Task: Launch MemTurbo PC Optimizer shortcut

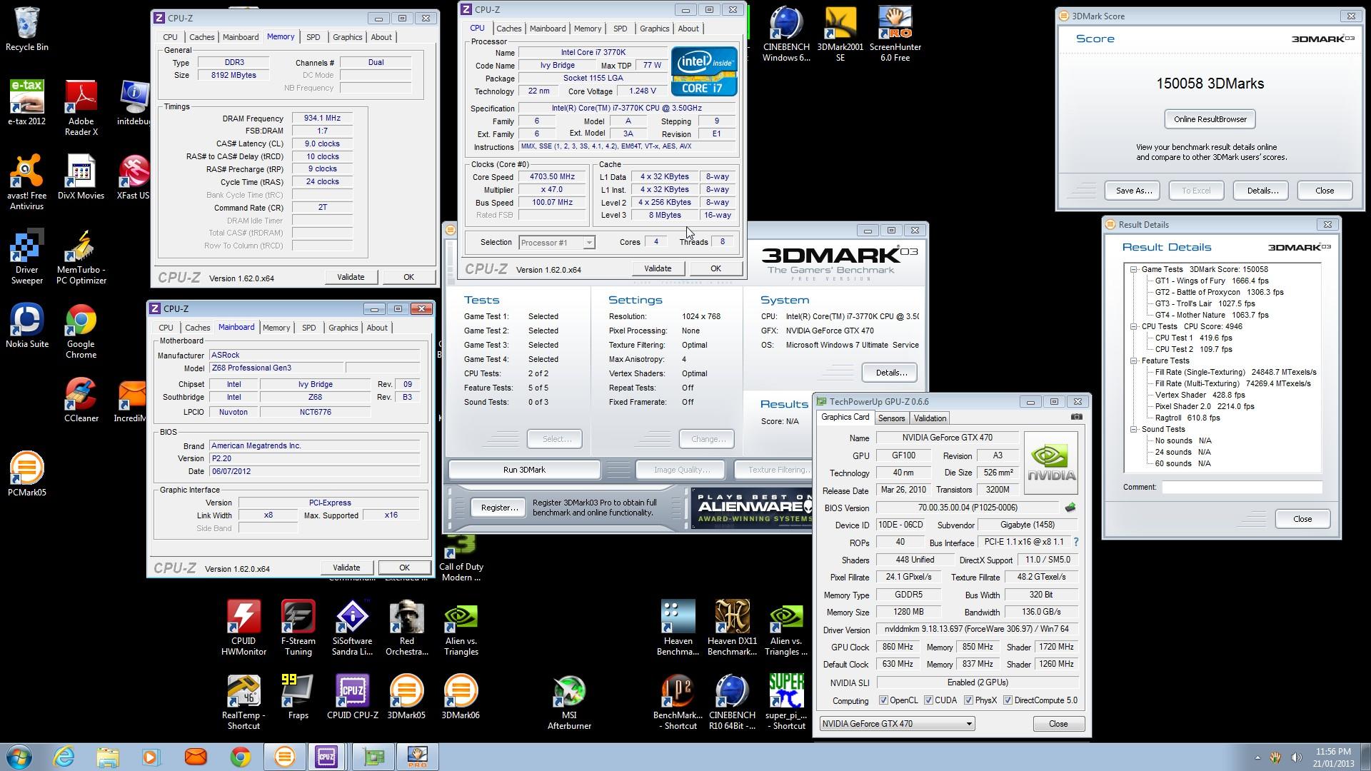Action: [81, 256]
